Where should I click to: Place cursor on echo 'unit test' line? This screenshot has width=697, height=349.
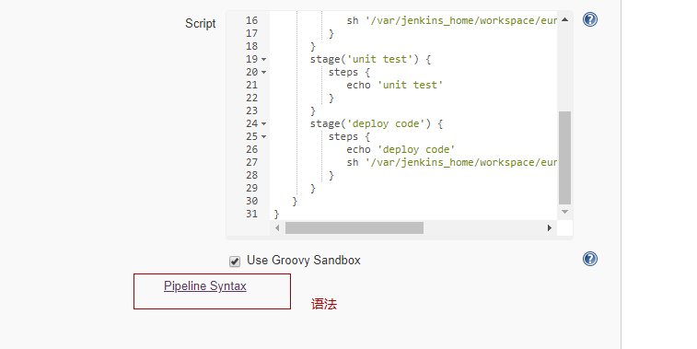(x=394, y=85)
